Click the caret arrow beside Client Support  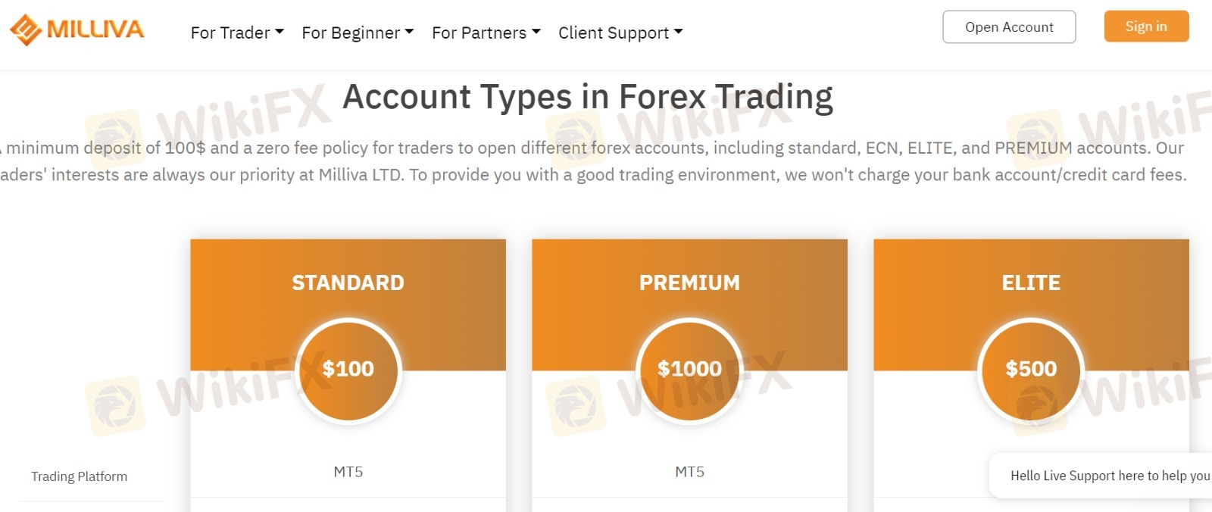[x=679, y=32]
